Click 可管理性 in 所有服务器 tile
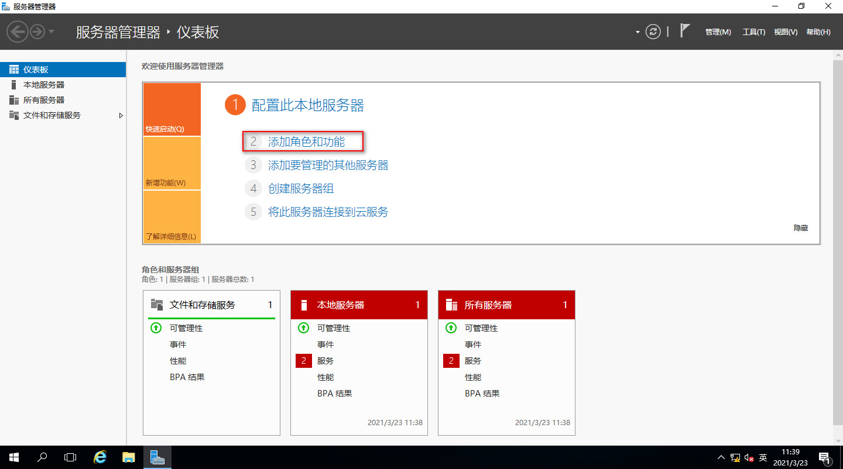The height and width of the screenshot is (469, 843). click(x=481, y=328)
